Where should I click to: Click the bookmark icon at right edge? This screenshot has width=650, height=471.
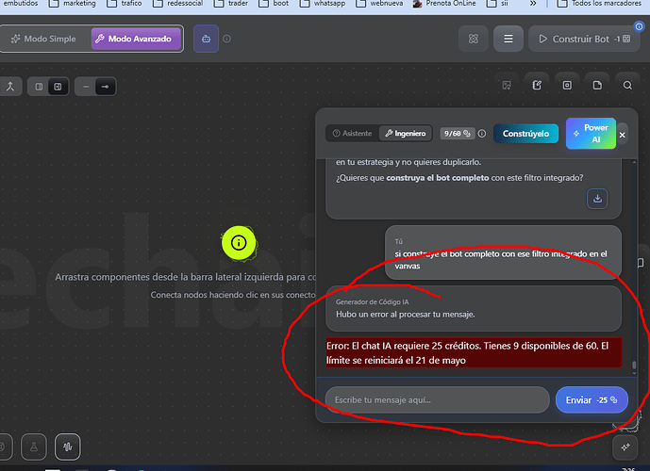[x=641, y=263]
